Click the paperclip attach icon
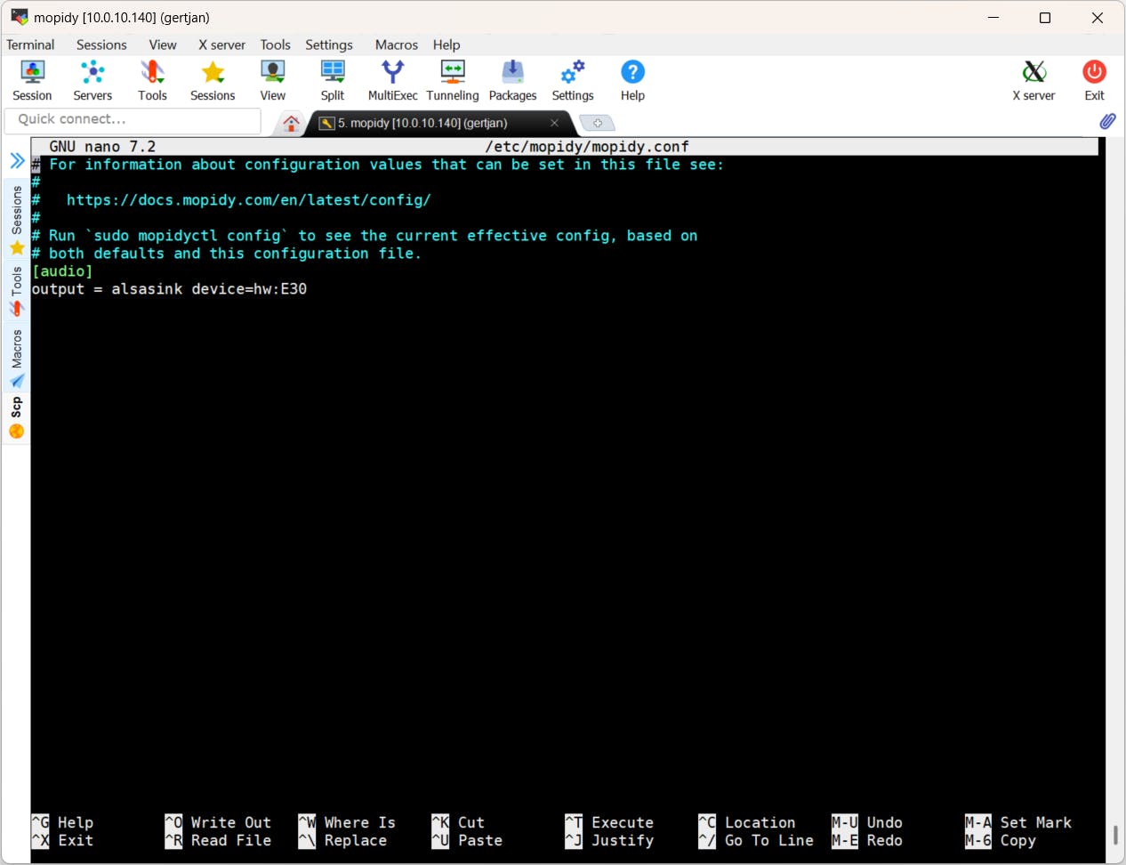Viewport: 1126px width, 865px height. (x=1107, y=121)
